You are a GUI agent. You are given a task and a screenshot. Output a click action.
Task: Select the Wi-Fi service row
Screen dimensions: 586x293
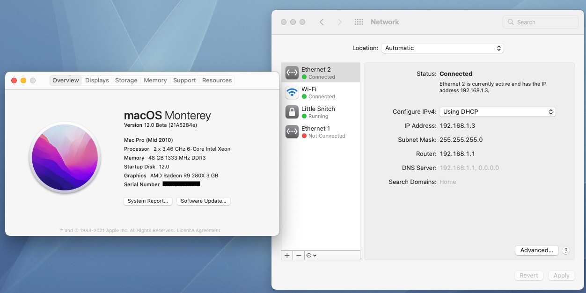point(321,93)
